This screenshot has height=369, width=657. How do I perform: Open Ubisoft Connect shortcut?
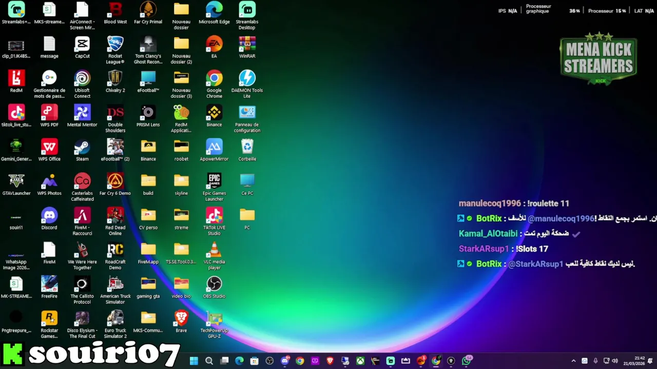coord(82,84)
